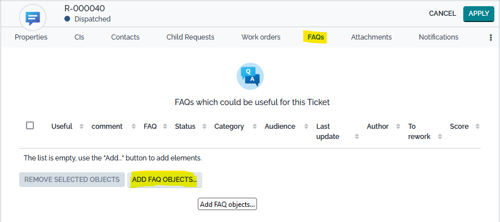The height and width of the screenshot is (222, 500).
Task: Click the ticket chat bubble icon
Action: click(x=33, y=18)
